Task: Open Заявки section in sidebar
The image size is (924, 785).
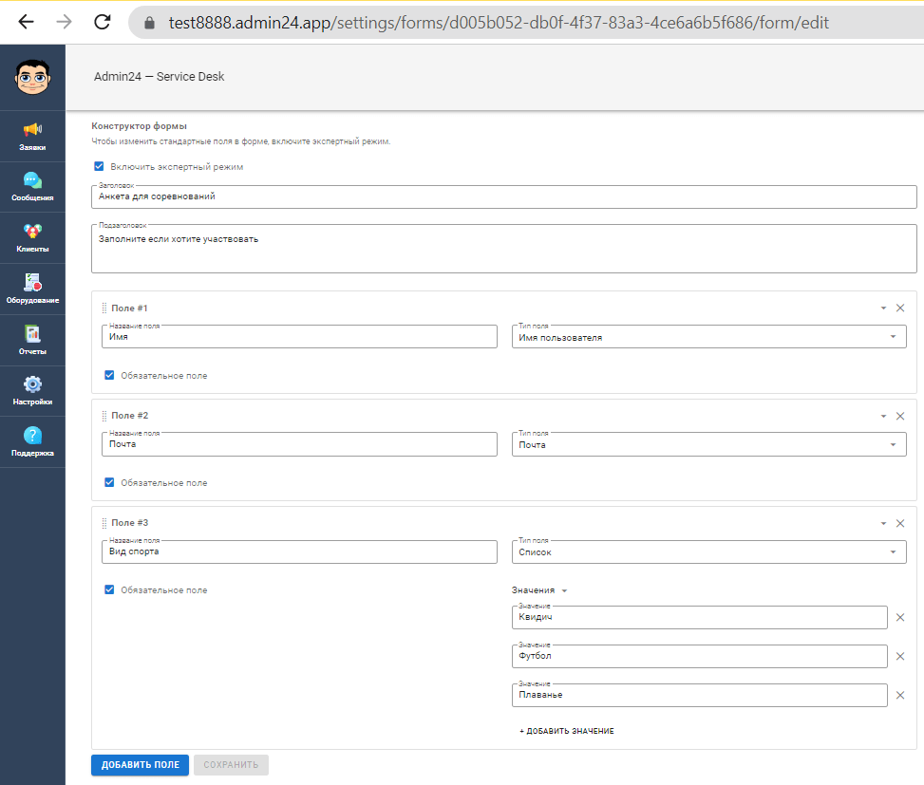Action: [32, 136]
